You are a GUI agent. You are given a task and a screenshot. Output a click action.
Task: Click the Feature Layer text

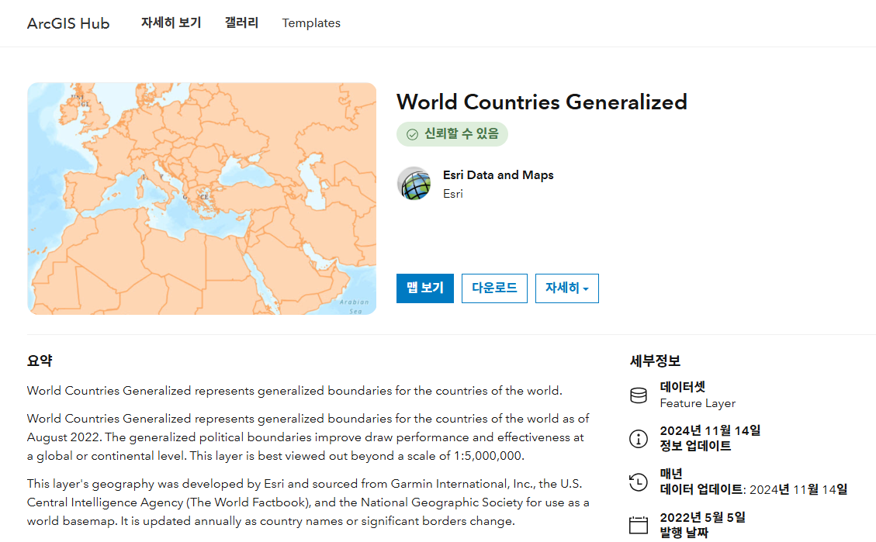pos(698,403)
